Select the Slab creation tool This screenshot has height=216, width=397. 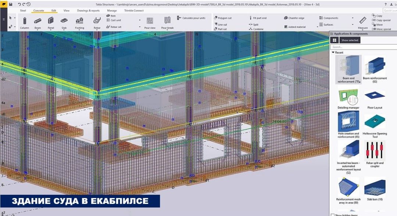click(64, 22)
